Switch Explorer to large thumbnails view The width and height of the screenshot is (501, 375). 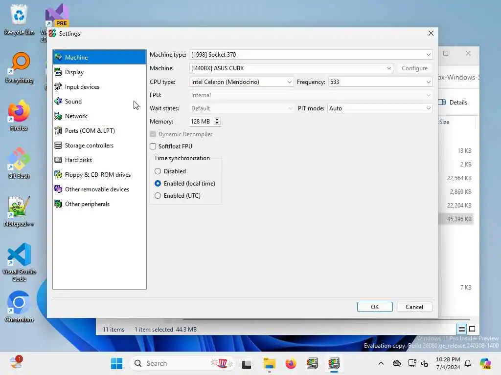[472, 329]
